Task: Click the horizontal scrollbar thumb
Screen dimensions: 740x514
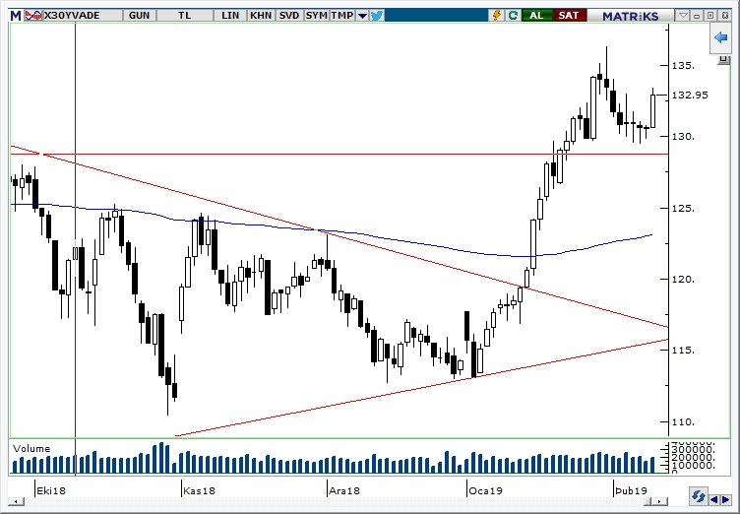Action: [x=649, y=502]
